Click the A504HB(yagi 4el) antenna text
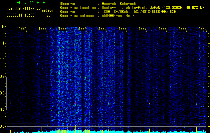Screen dimensions: 210x133 (x=118, y=16)
